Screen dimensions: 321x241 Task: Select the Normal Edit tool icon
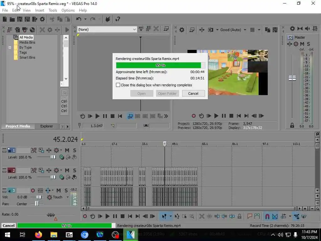tap(164, 216)
